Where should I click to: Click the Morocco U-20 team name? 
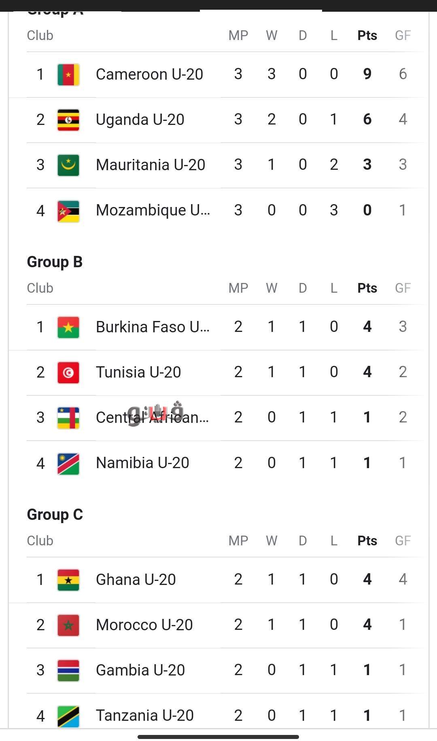(144, 625)
